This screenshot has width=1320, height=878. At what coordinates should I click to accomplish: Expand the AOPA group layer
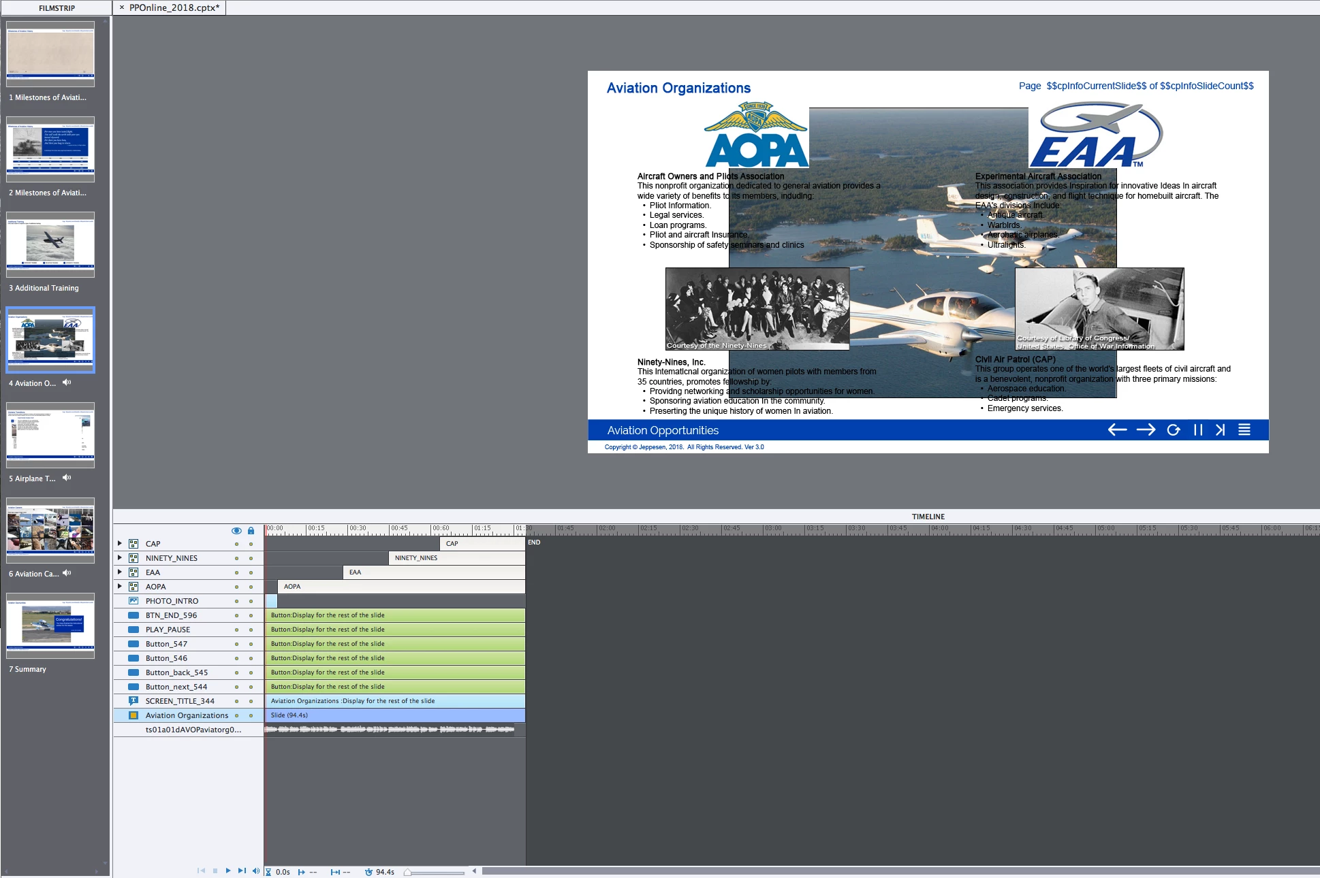(120, 586)
